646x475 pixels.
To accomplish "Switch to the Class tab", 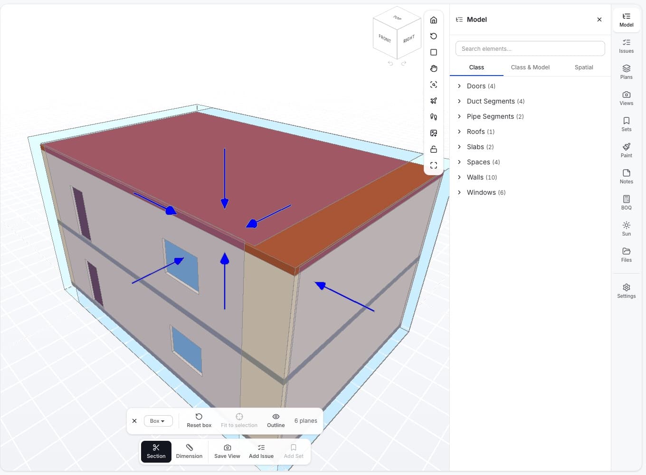I will [x=476, y=67].
